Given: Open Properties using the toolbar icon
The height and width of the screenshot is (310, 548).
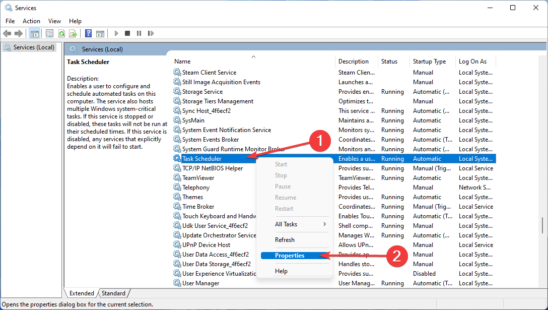Looking at the screenshot, I should tap(49, 33).
